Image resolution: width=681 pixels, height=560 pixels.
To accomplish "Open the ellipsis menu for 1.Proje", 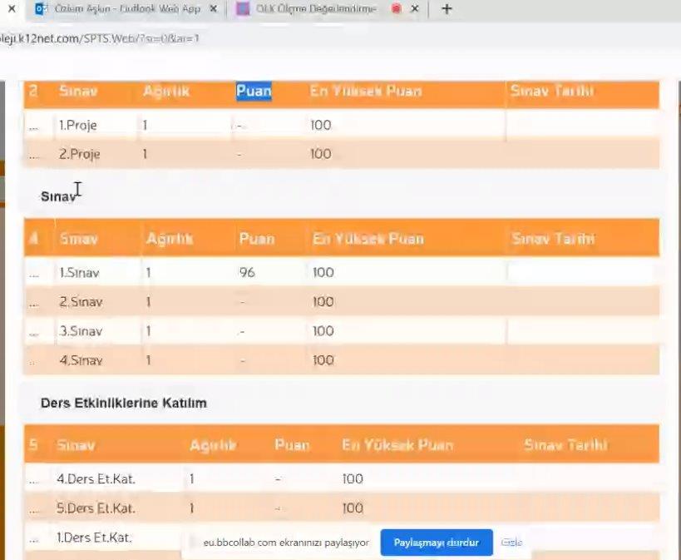I will (34, 126).
